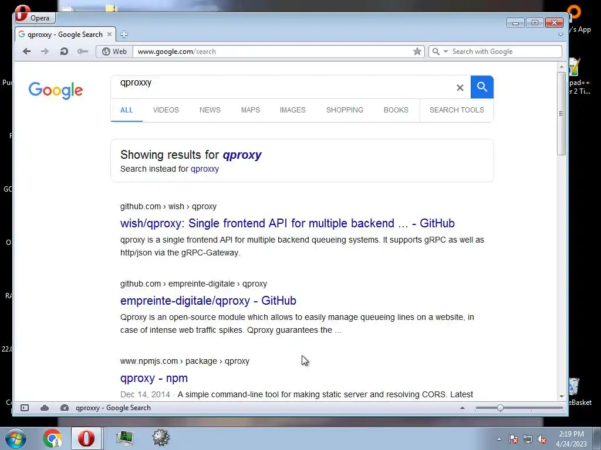Click scrollbar up arrow

point(562,67)
